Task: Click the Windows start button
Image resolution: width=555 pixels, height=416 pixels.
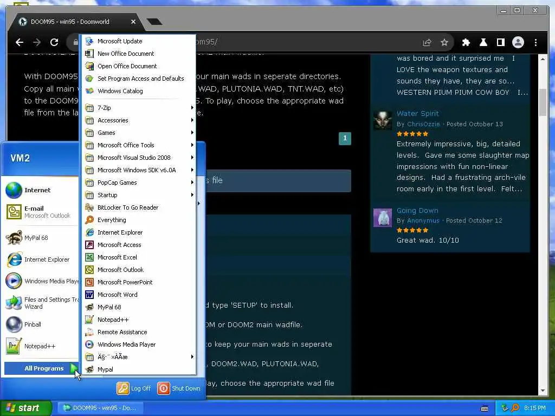Action: click(x=25, y=408)
